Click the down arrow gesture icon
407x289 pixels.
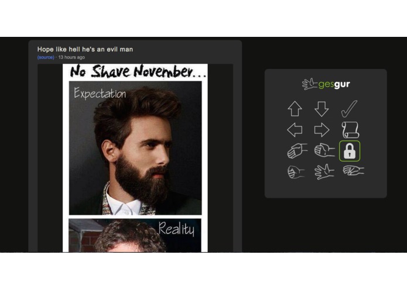[x=322, y=109]
